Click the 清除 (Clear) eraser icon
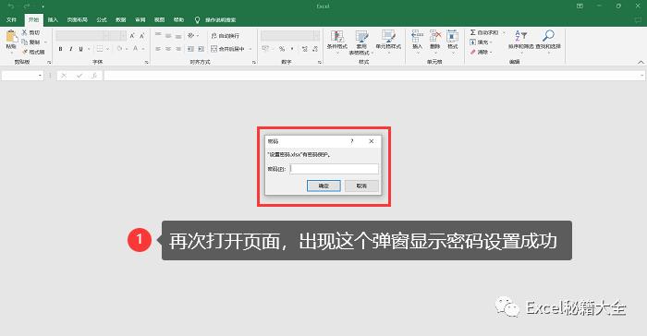 click(473, 52)
